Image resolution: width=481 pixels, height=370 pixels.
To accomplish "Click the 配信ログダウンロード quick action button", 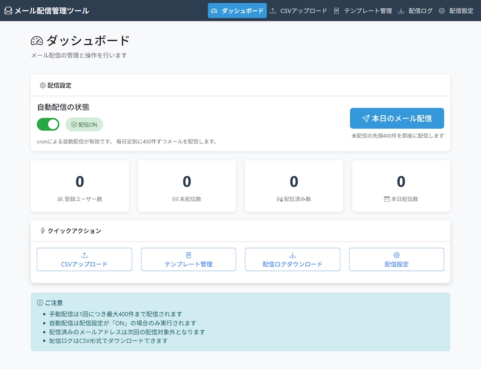I will [x=293, y=259].
